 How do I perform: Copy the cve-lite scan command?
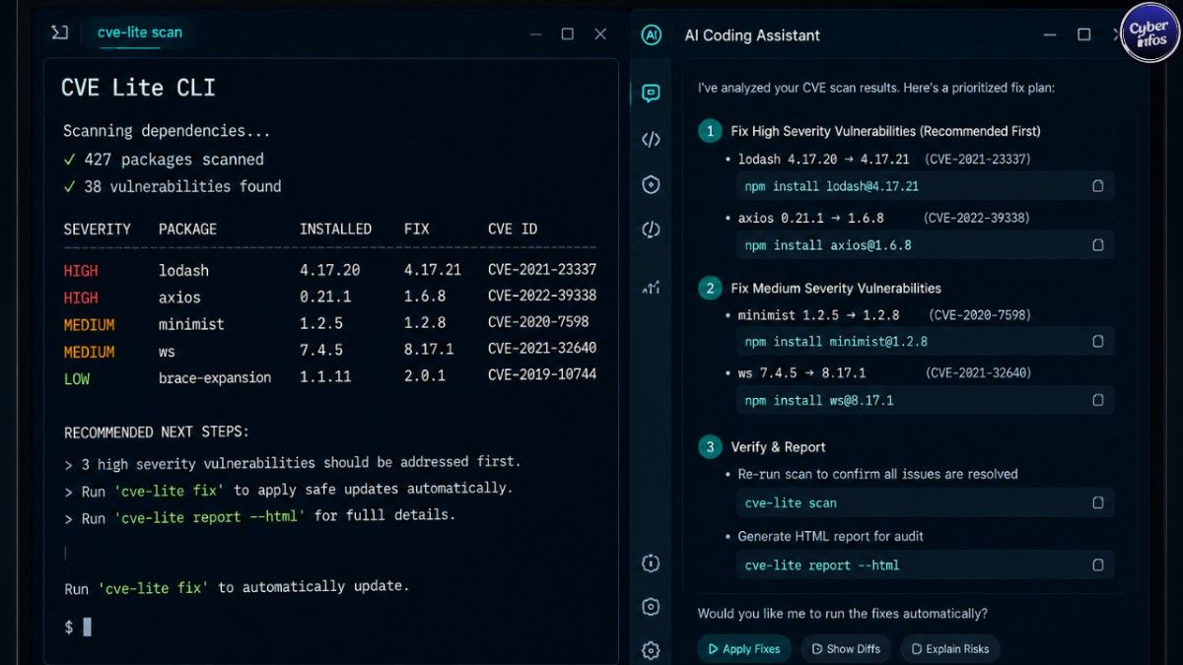tap(1097, 502)
